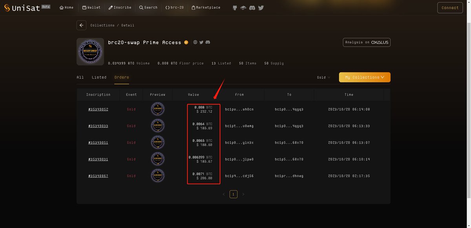Open the GitHub icon link in header

tap(235, 7)
